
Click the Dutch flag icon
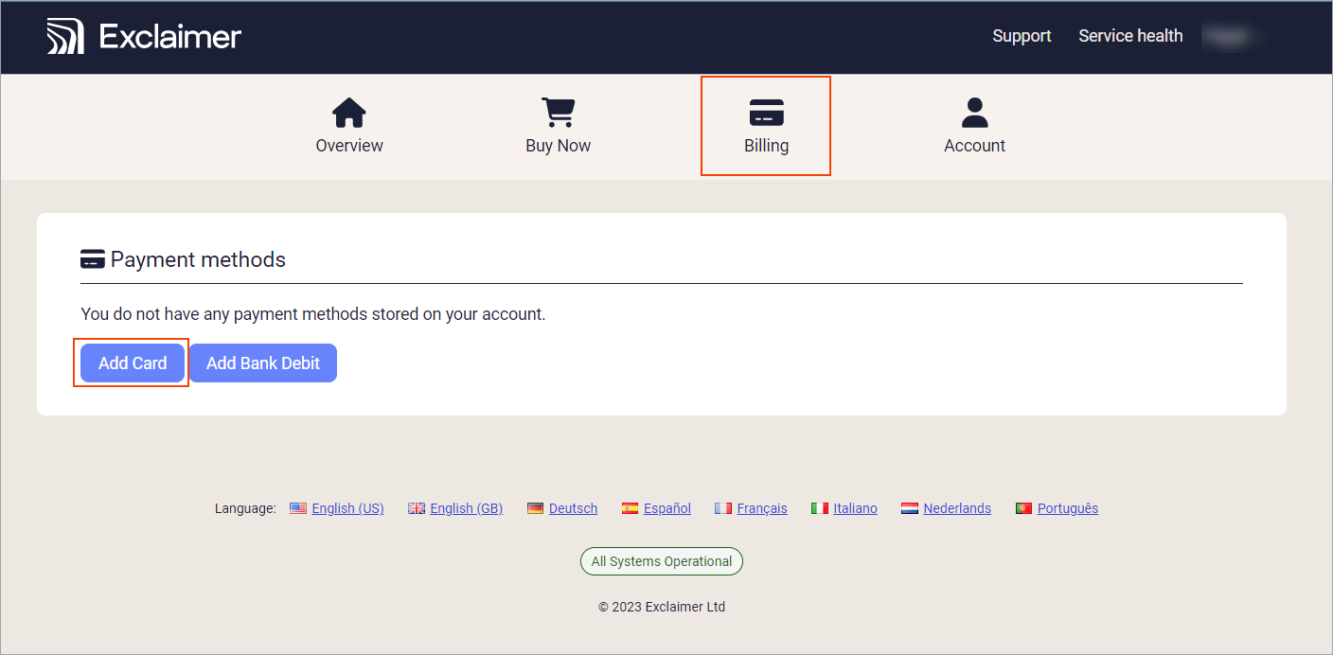pos(910,508)
